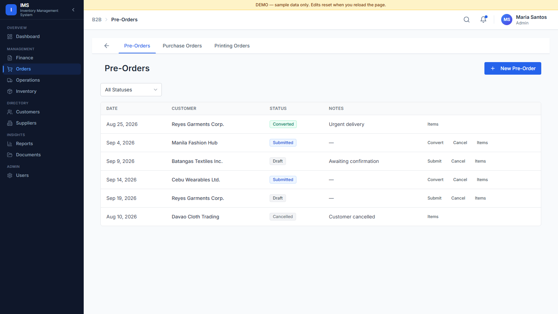558x314 pixels.
Task: Click the 'Awaiting confirmation' note
Action: point(354,161)
